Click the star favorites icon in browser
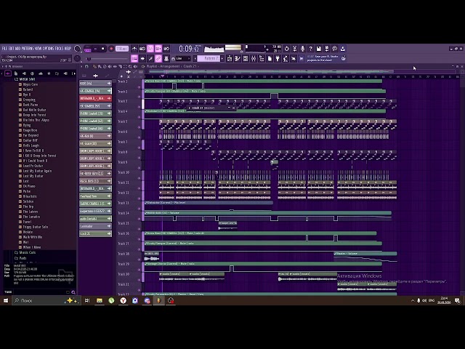 point(49,73)
